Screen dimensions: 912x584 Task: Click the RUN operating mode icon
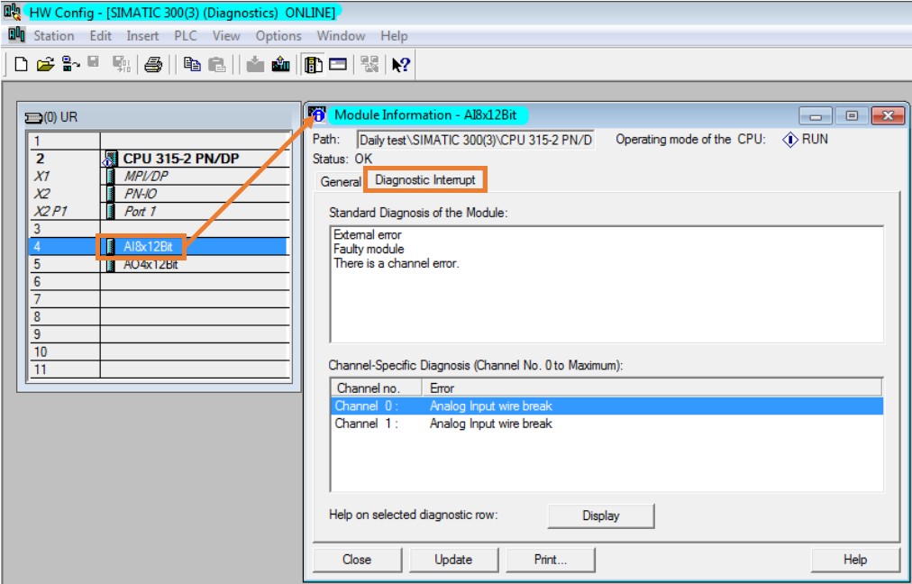[789, 140]
